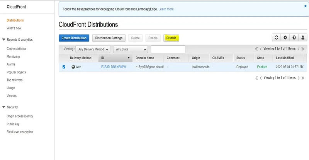Click the green Enabled state cell
The width and height of the screenshot is (309, 160).
point(262,67)
